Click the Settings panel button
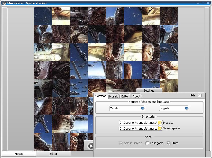This screenshot has width=212, height=158. pyautogui.click(x=149, y=91)
